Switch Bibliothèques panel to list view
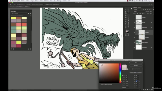This screenshot has height=91, width=162. coord(30,13)
